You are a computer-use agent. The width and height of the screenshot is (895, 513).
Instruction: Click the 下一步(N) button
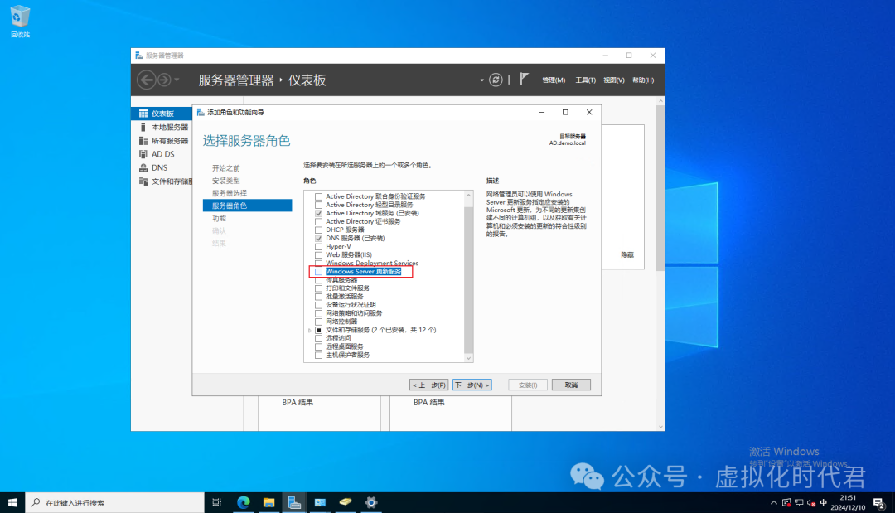tap(472, 385)
